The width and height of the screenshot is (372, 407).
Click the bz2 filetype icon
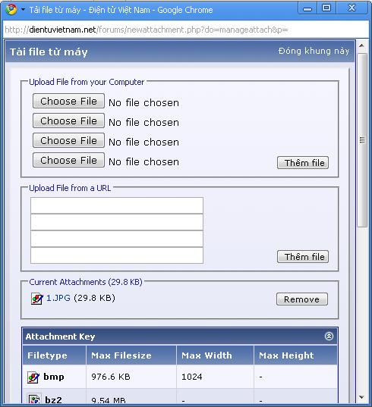pos(34,399)
